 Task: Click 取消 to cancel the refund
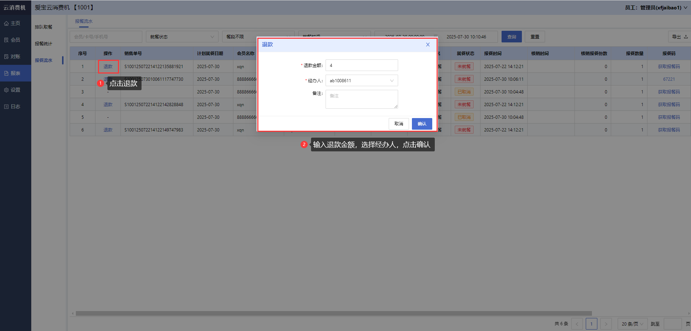(x=398, y=124)
